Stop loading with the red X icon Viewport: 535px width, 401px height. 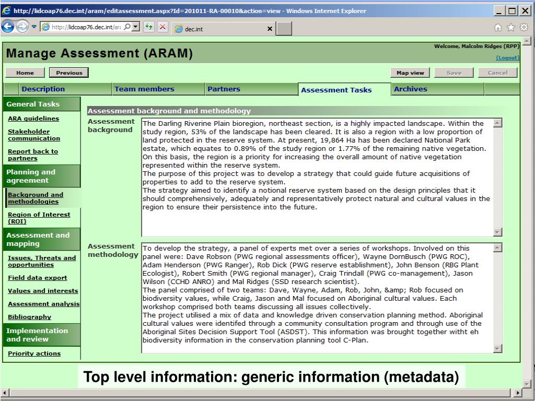coord(163,27)
